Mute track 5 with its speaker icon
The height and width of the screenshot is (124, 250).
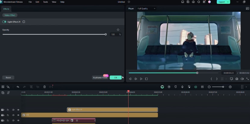[x=13, y=120]
